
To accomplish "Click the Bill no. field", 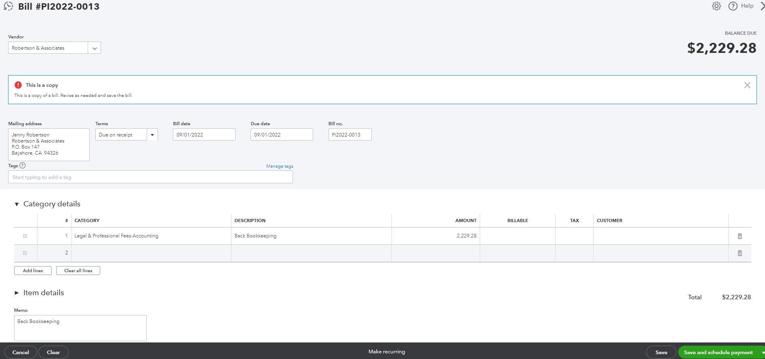I will [350, 135].
